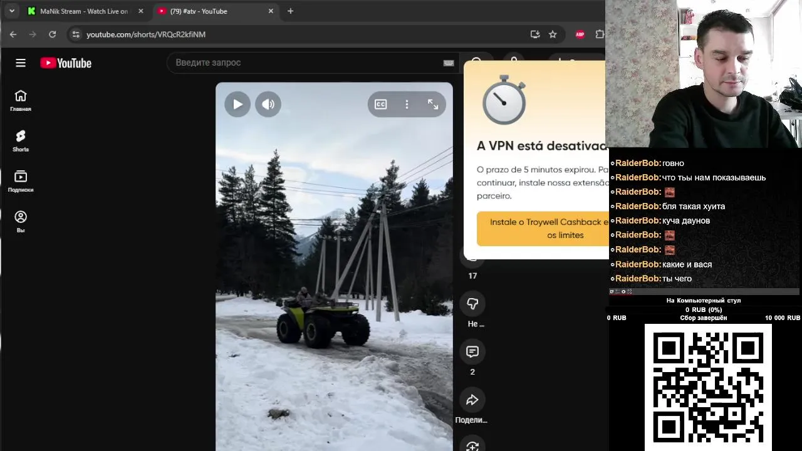Close the MaNik Stream tab
802x451 pixels.
pos(141,11)
